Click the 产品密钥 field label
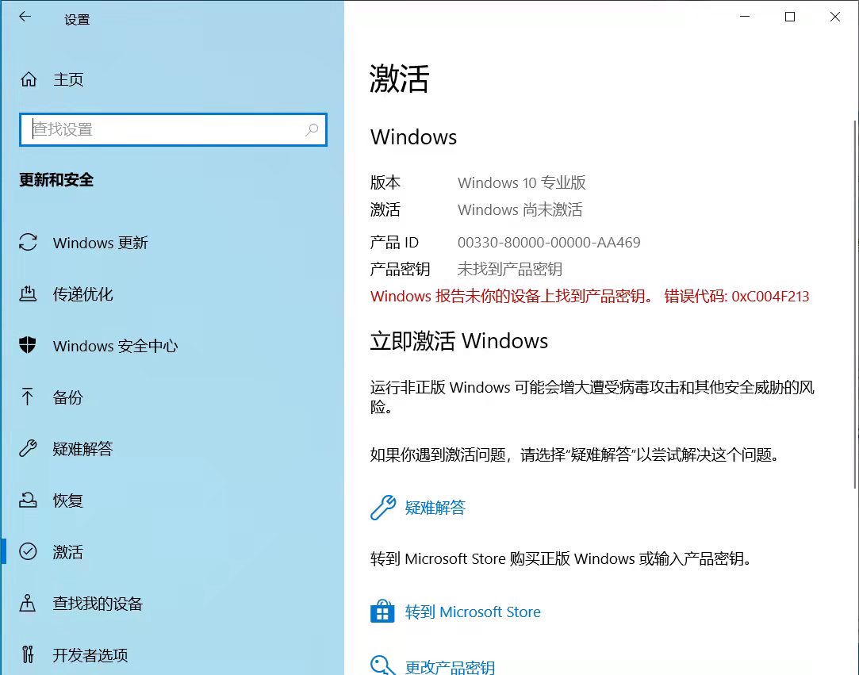The width and height of the screenshot is (859, 675). click(400, 269)
